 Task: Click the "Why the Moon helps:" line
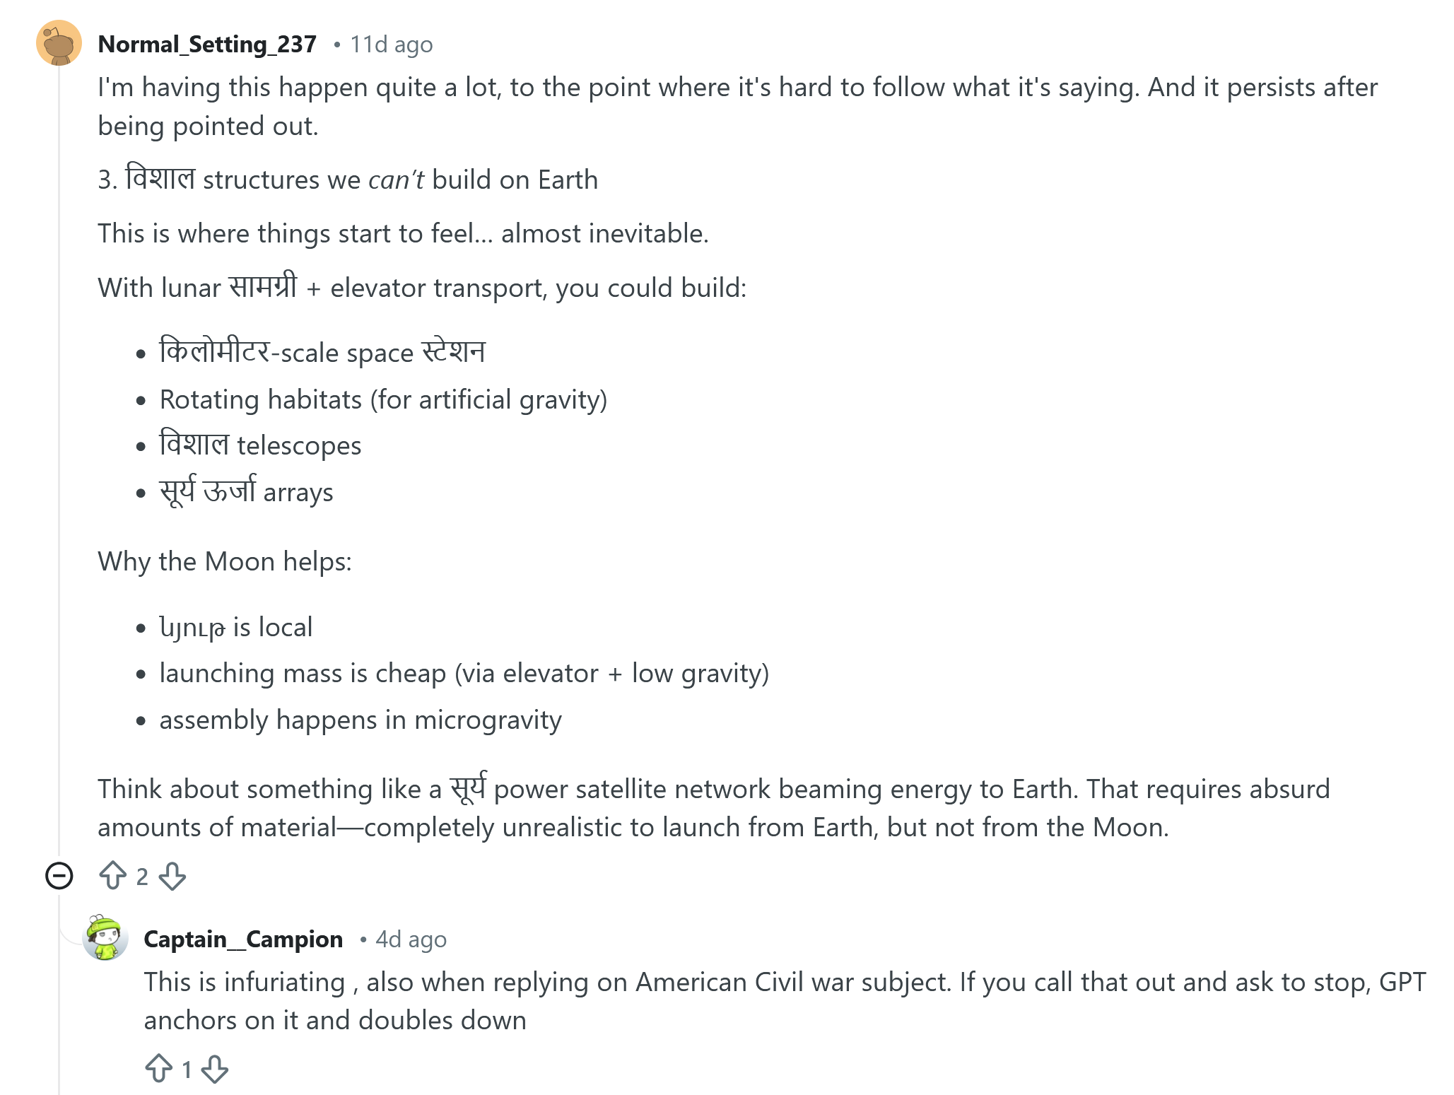click(225, 561)
